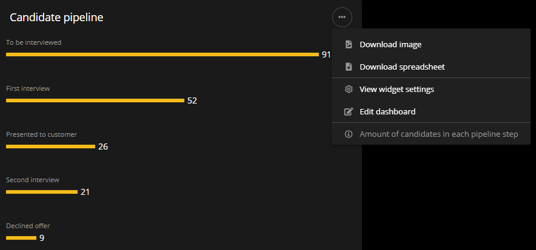Click the First interview value 52
This screenshot has width=536, height=250.
pyautogui.click(x=192, y=100)
